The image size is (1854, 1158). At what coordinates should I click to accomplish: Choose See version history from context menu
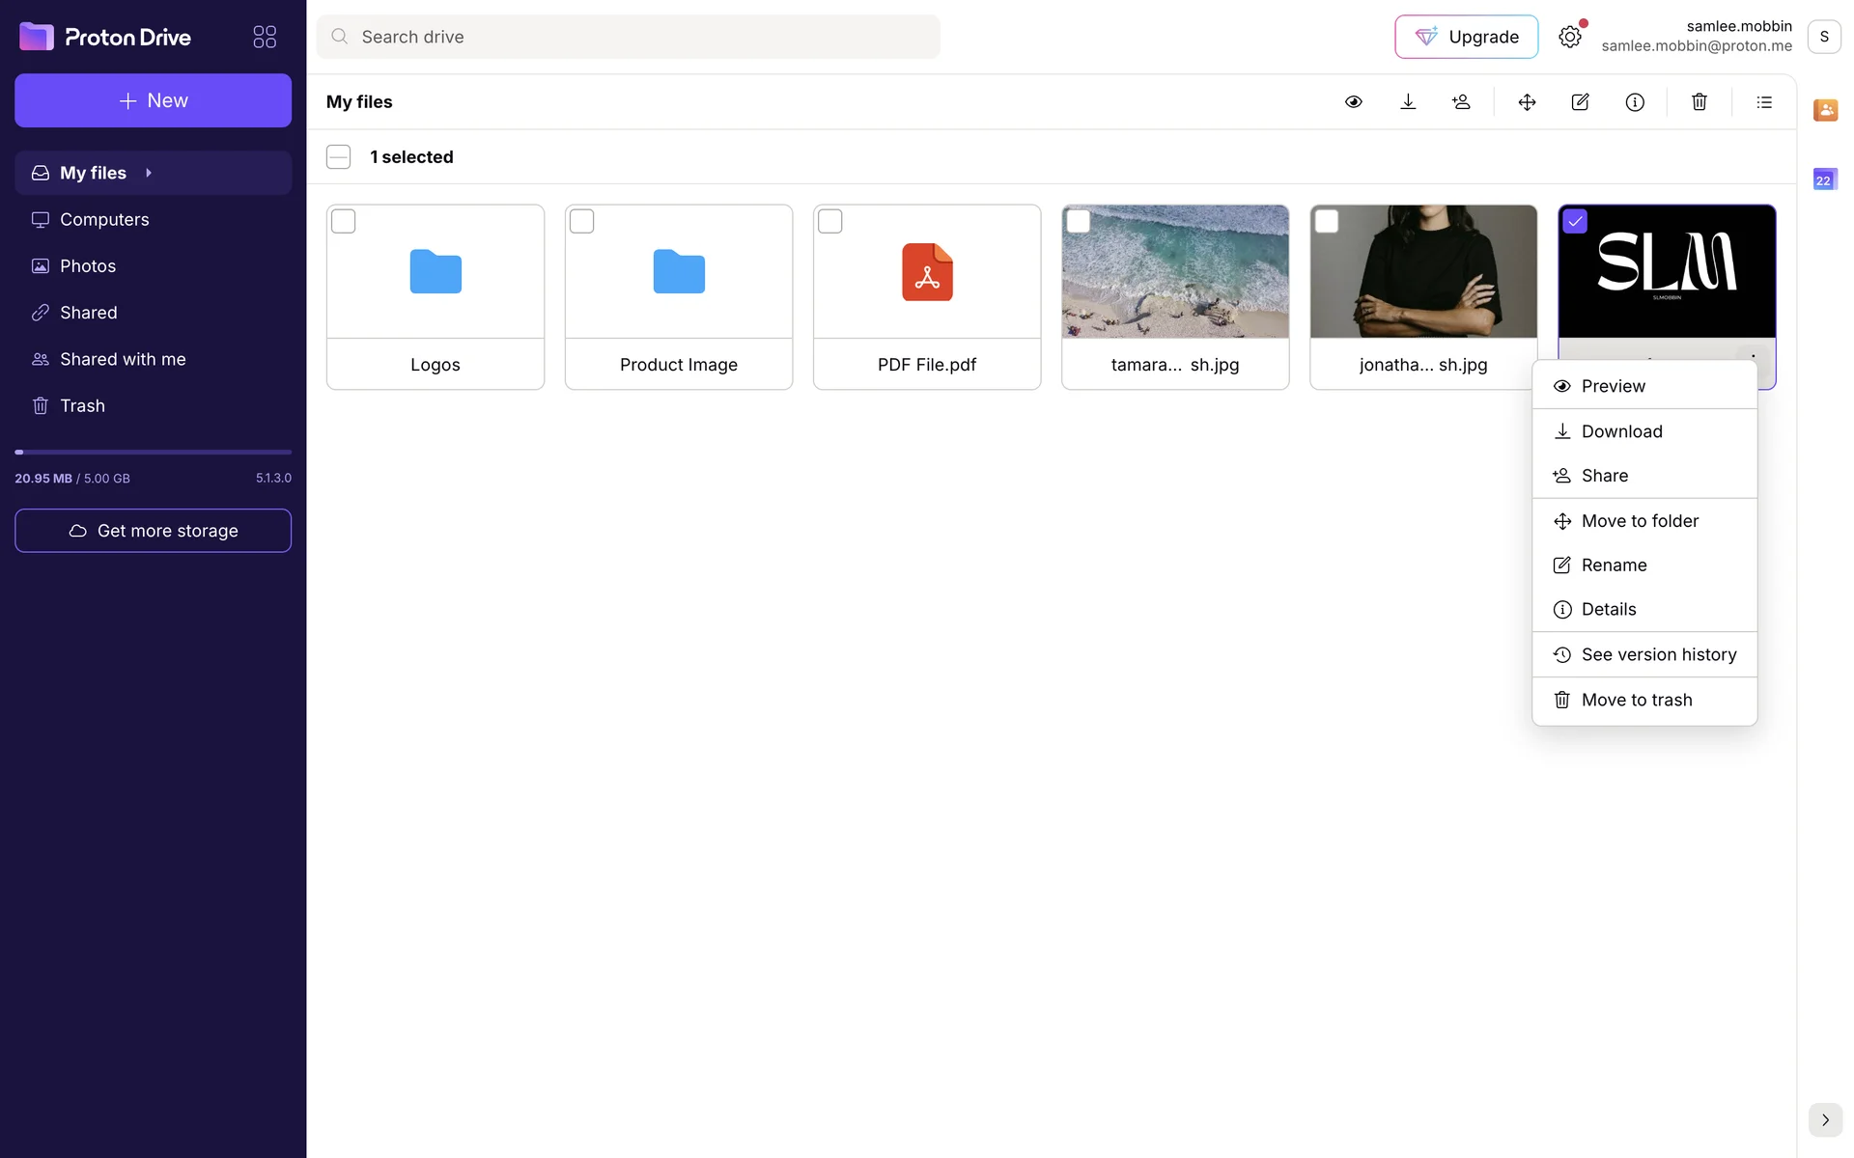coord(1658,654)
